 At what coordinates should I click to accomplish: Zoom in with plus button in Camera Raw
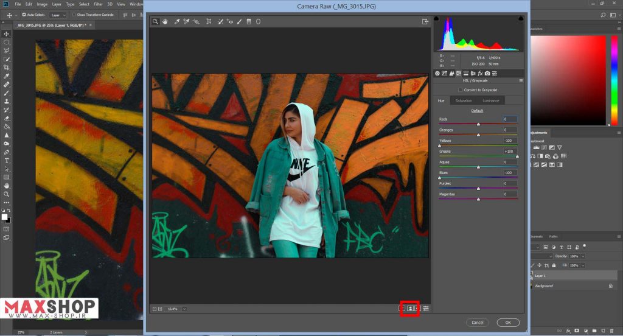(160, 309)
